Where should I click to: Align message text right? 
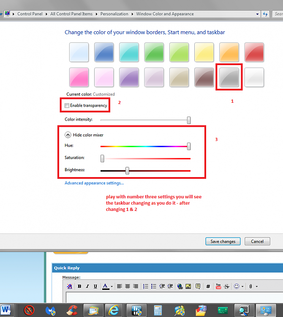tap(136, 286)
